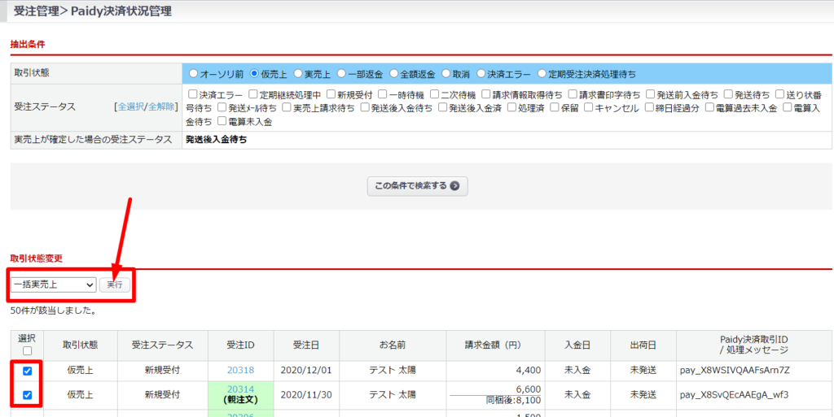This screenshot has height=417, width=834.
Task: Choose 定期受注決済処理待ち radio option
Action: point(542,72)
